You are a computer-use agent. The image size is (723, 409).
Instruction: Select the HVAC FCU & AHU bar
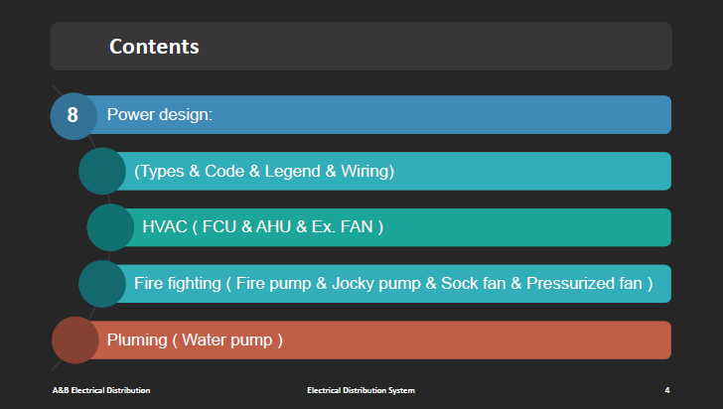coord(396,227)
